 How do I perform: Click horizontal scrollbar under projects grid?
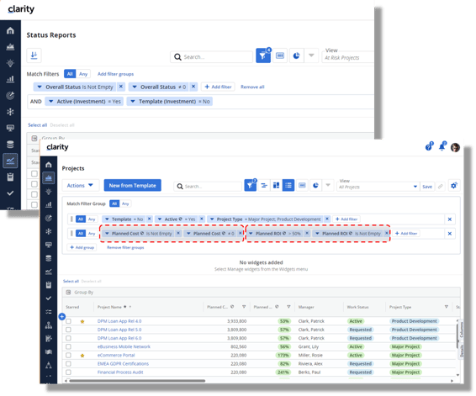(x=136, y=381)
